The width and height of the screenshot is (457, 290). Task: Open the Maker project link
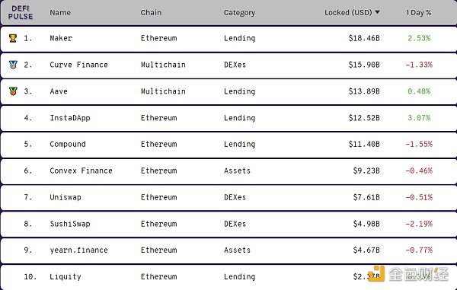point(61,38)
